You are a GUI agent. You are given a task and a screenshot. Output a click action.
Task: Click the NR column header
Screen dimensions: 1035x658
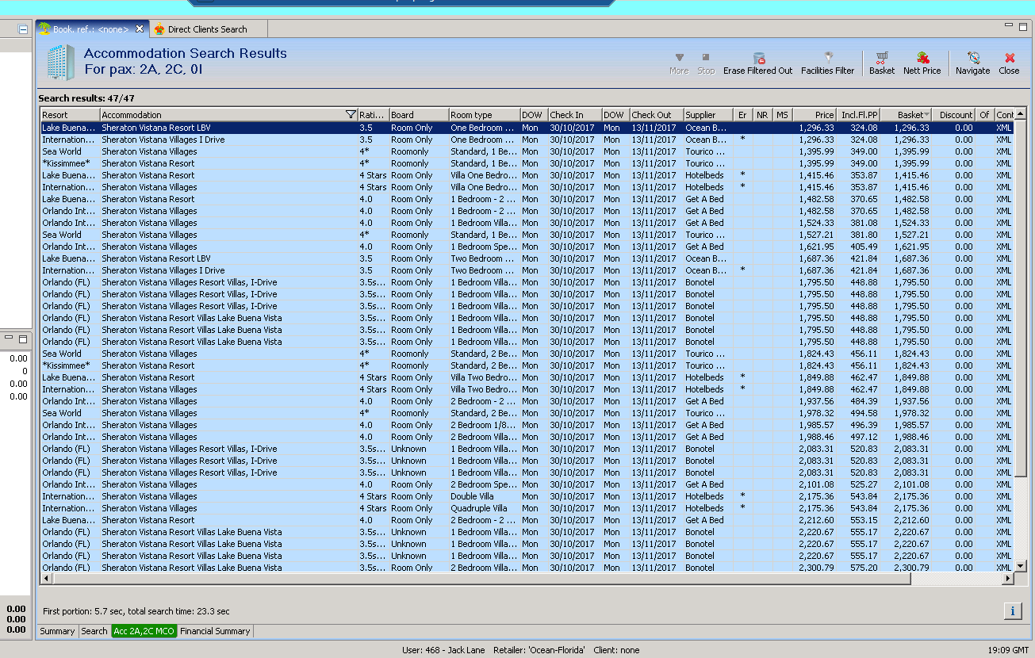pos(763,115)
